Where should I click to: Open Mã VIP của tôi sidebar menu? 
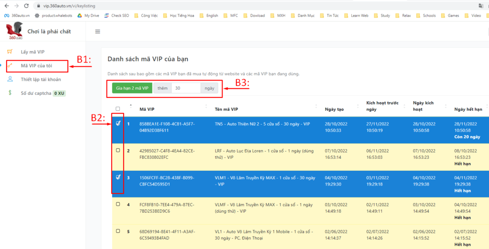pos(37,66)
